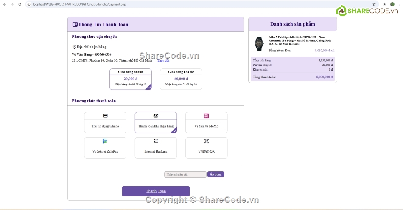
Task: Click the cash on delivery money icon
Action: [156, 116]
